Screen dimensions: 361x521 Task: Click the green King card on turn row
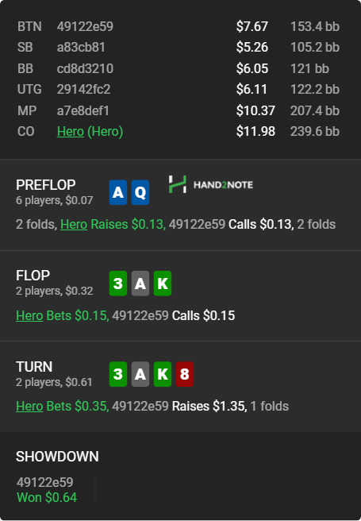(163, 374)
